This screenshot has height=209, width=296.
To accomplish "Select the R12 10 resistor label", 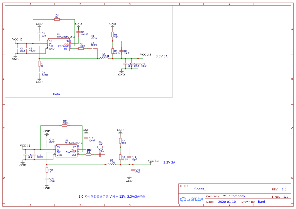I will click(50, 171).
